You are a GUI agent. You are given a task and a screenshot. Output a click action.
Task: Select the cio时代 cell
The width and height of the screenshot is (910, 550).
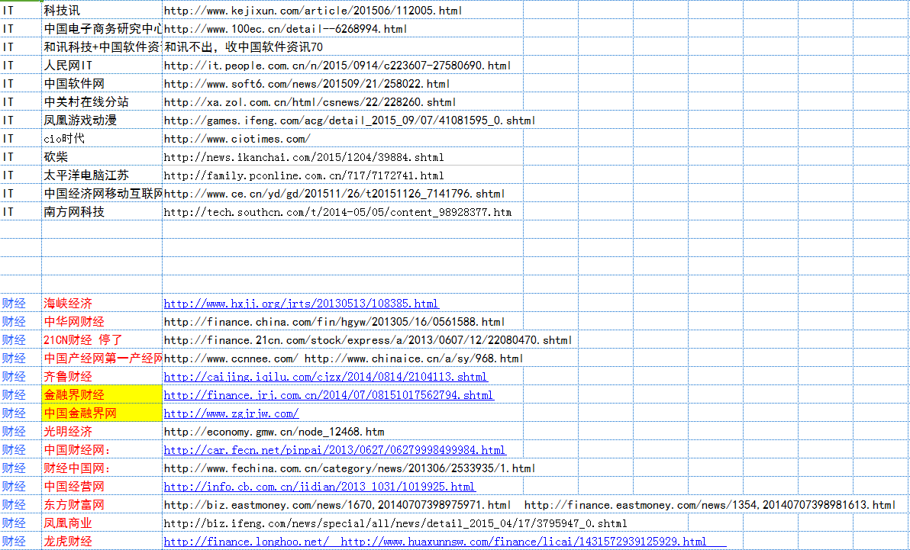[102, 139]
